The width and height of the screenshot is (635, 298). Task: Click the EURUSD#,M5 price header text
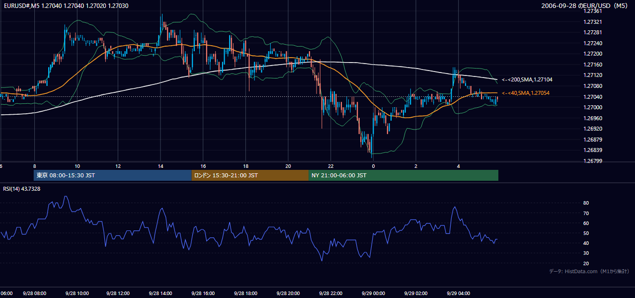tap(66, 5)
